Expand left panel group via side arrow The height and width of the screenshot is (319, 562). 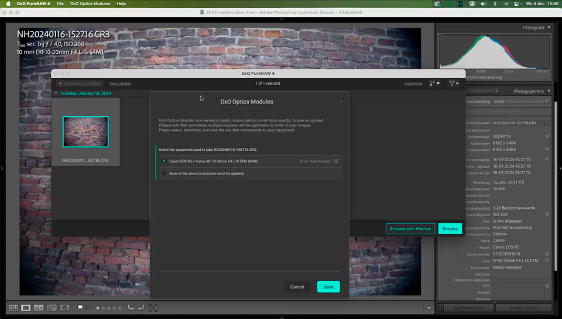2,168
